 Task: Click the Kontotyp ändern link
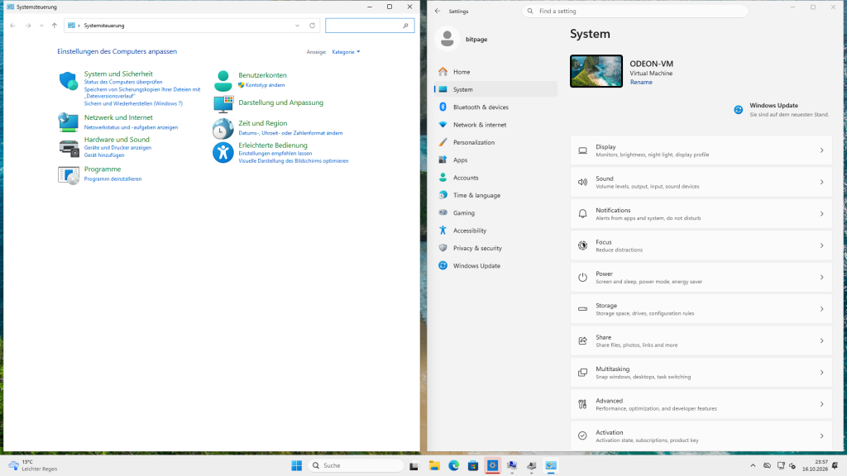(x=266, y=85)
